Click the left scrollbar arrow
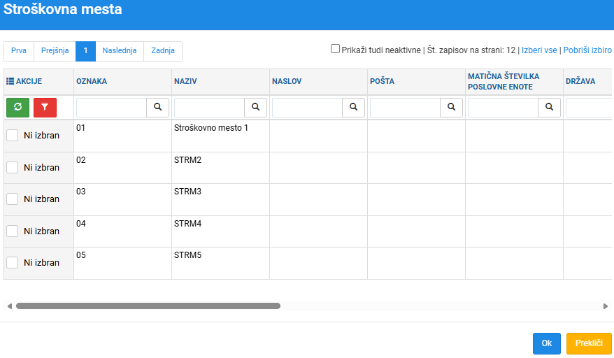The width and height of the screenshot is (614, 358). (9, 306)
